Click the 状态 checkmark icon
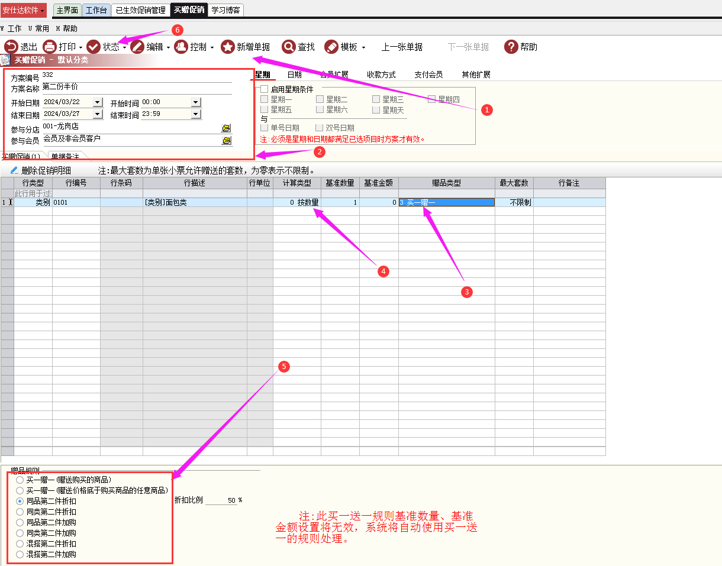 [94, 47]
